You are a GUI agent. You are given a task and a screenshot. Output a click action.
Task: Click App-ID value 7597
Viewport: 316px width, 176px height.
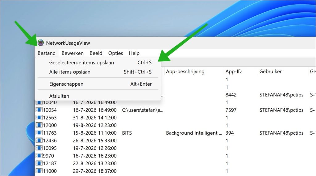[x=231, y=110]
